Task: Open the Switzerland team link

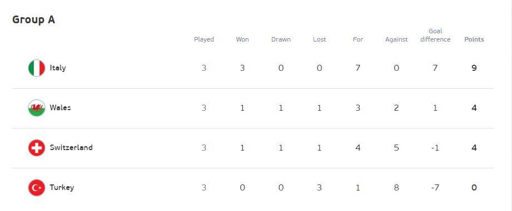Action: click(71, 148)
